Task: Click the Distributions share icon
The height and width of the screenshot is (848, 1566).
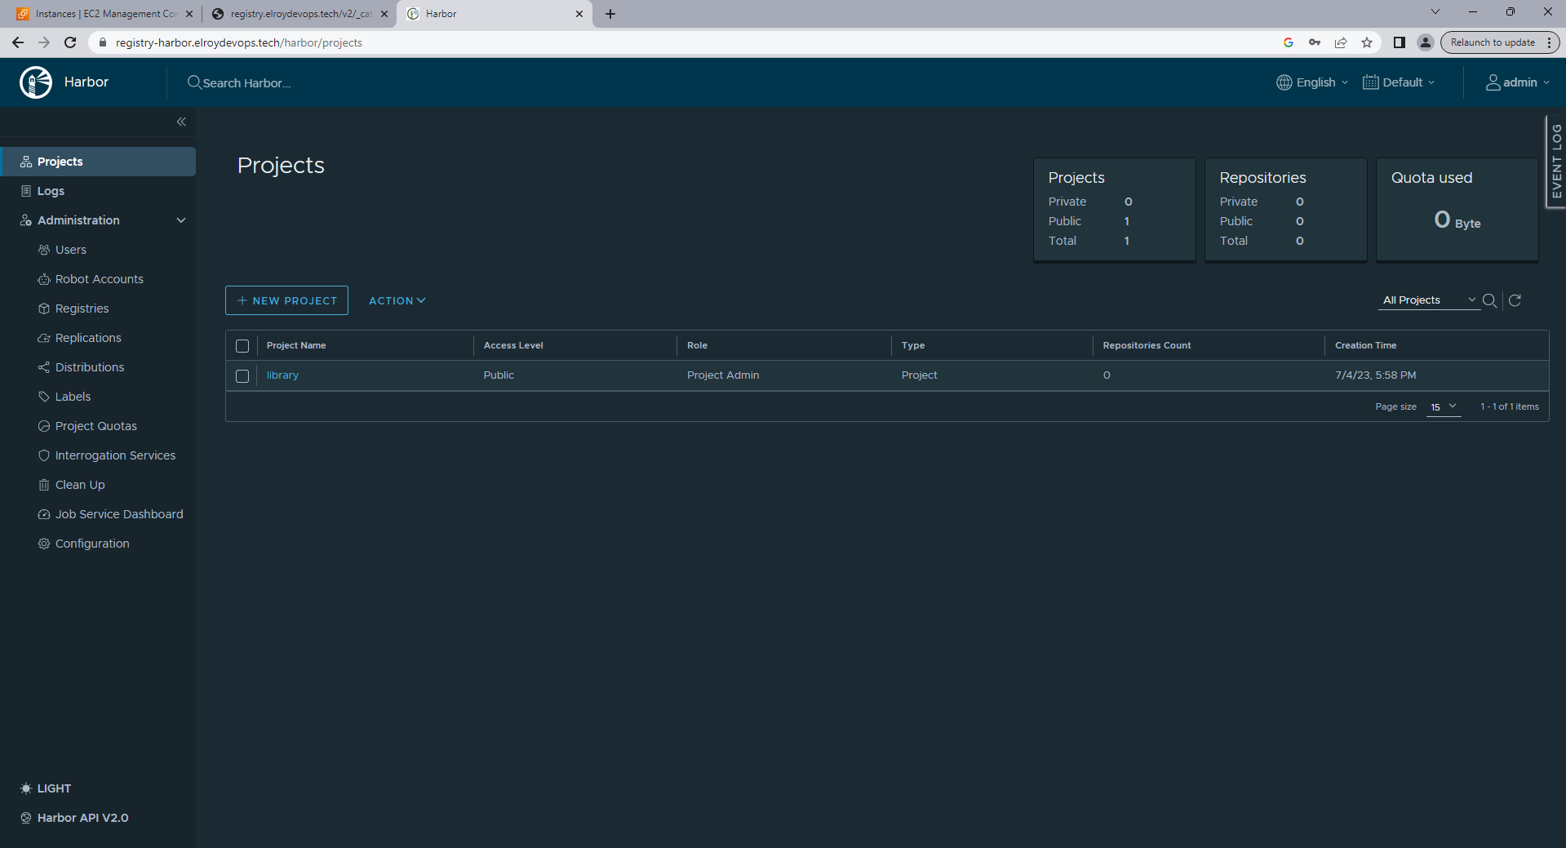Action: pos(44,367)
